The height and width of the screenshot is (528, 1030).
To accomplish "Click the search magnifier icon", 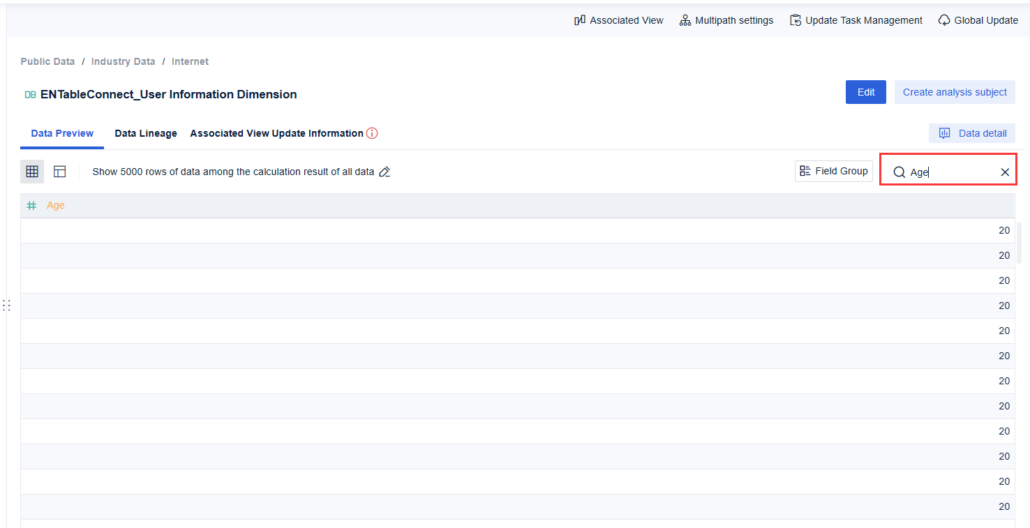I will coord(900,172).
